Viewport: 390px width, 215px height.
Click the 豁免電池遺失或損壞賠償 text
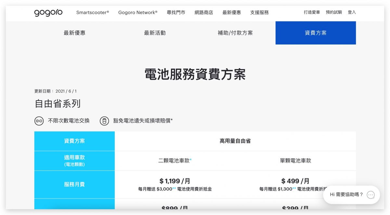[143, 121]
